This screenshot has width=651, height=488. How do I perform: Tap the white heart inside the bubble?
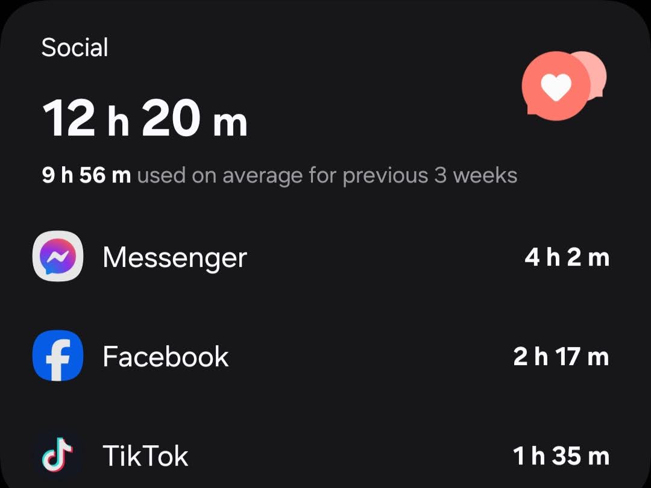pyautogui.click(x=556, y=87)
